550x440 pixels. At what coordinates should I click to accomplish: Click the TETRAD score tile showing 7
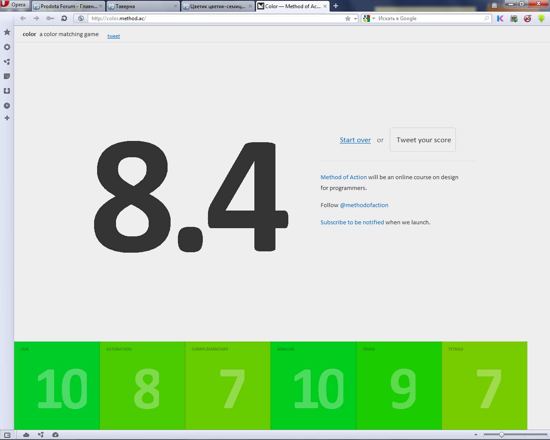point(485,385)
